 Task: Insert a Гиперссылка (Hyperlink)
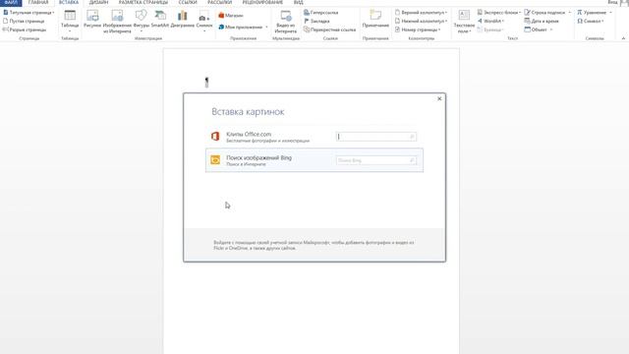(321, 13)
